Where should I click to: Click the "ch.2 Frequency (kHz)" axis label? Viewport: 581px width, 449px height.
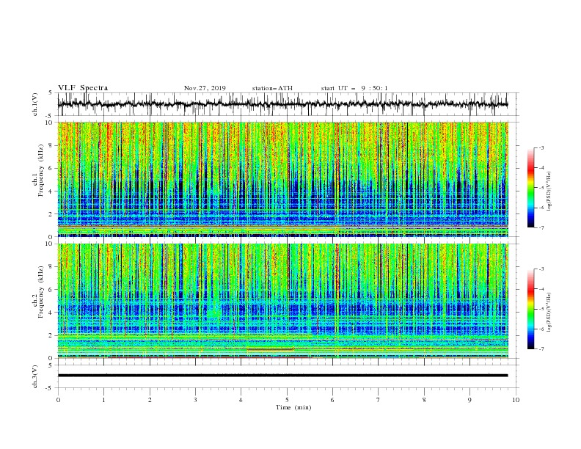(40, 292)
